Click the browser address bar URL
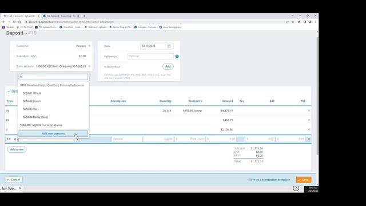 click(71, 22)
